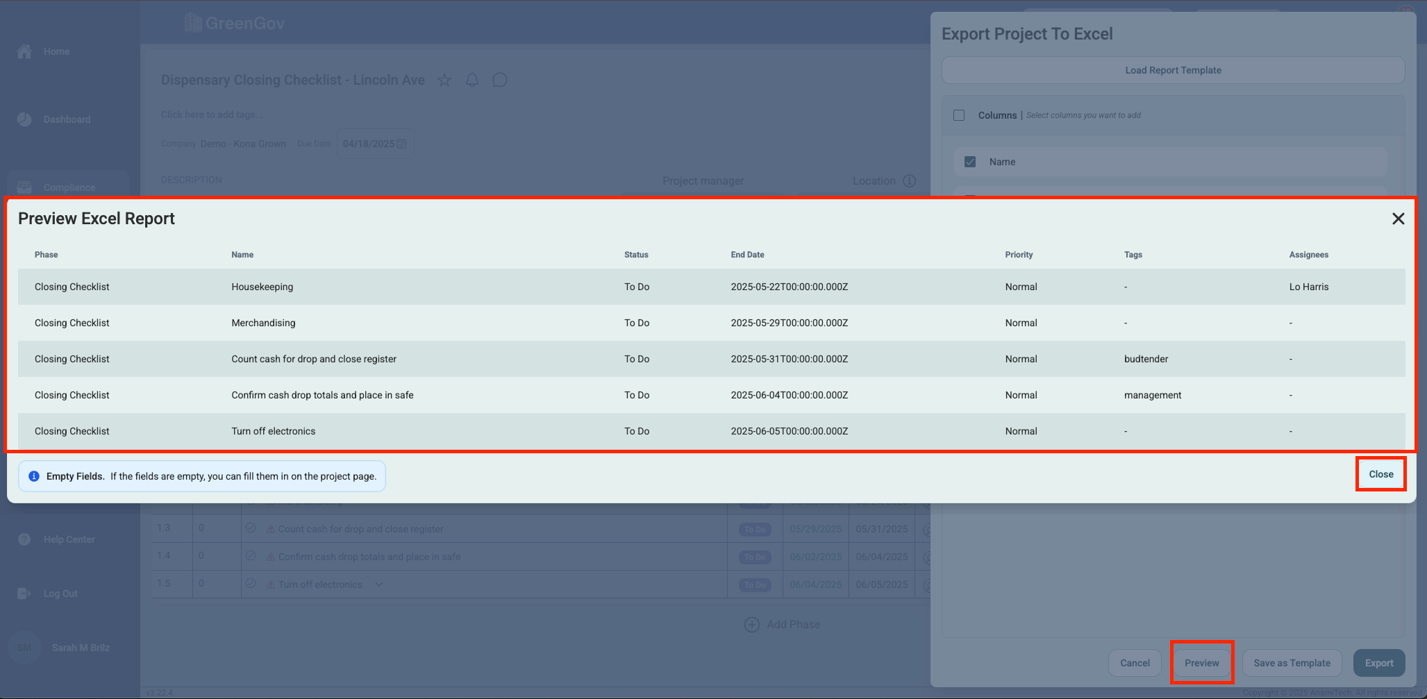Close the Preview Excel Report with X
1427x699 pixels.
click(x=1399, y=219)
